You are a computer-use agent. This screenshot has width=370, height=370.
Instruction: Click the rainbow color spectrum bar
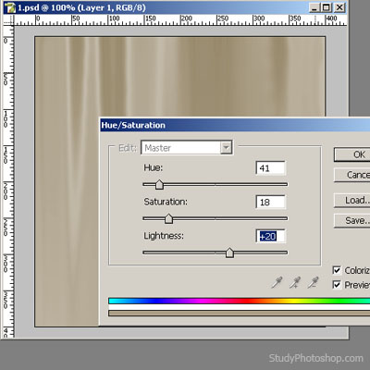tap(240, 301)
